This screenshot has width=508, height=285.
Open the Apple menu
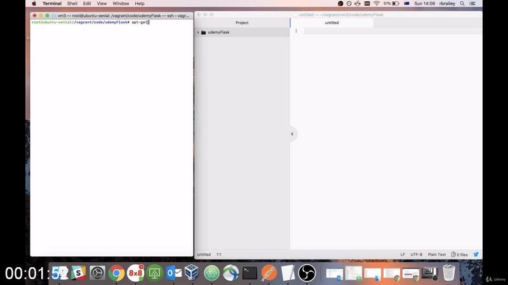[x=34, y=4]
